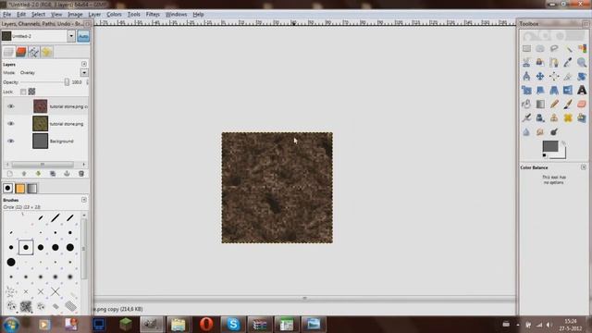The width and height of the screenshot is (592, 333).
Task: Select the Free Select lasso tool
Action: tap(554, 49)
